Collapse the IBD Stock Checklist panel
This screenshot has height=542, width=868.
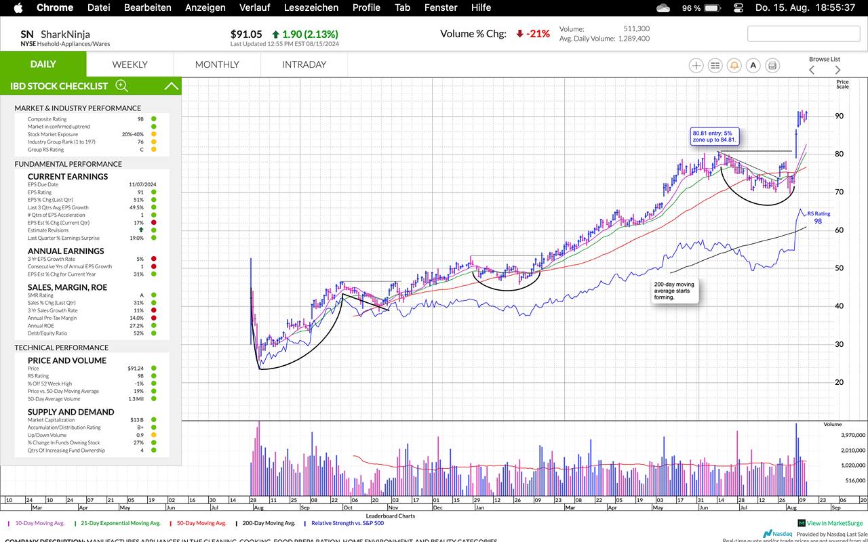coord(172,86)
